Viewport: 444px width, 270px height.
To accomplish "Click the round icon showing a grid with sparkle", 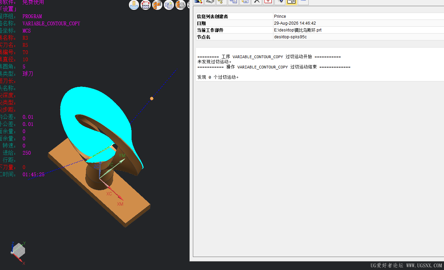I will 169,5.
